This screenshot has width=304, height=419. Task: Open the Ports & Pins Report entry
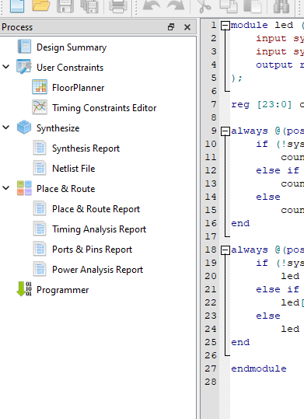[x=93, y=250]
